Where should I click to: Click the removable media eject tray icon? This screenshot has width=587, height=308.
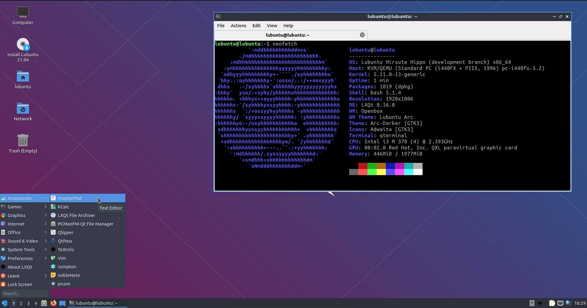point(532,303)
